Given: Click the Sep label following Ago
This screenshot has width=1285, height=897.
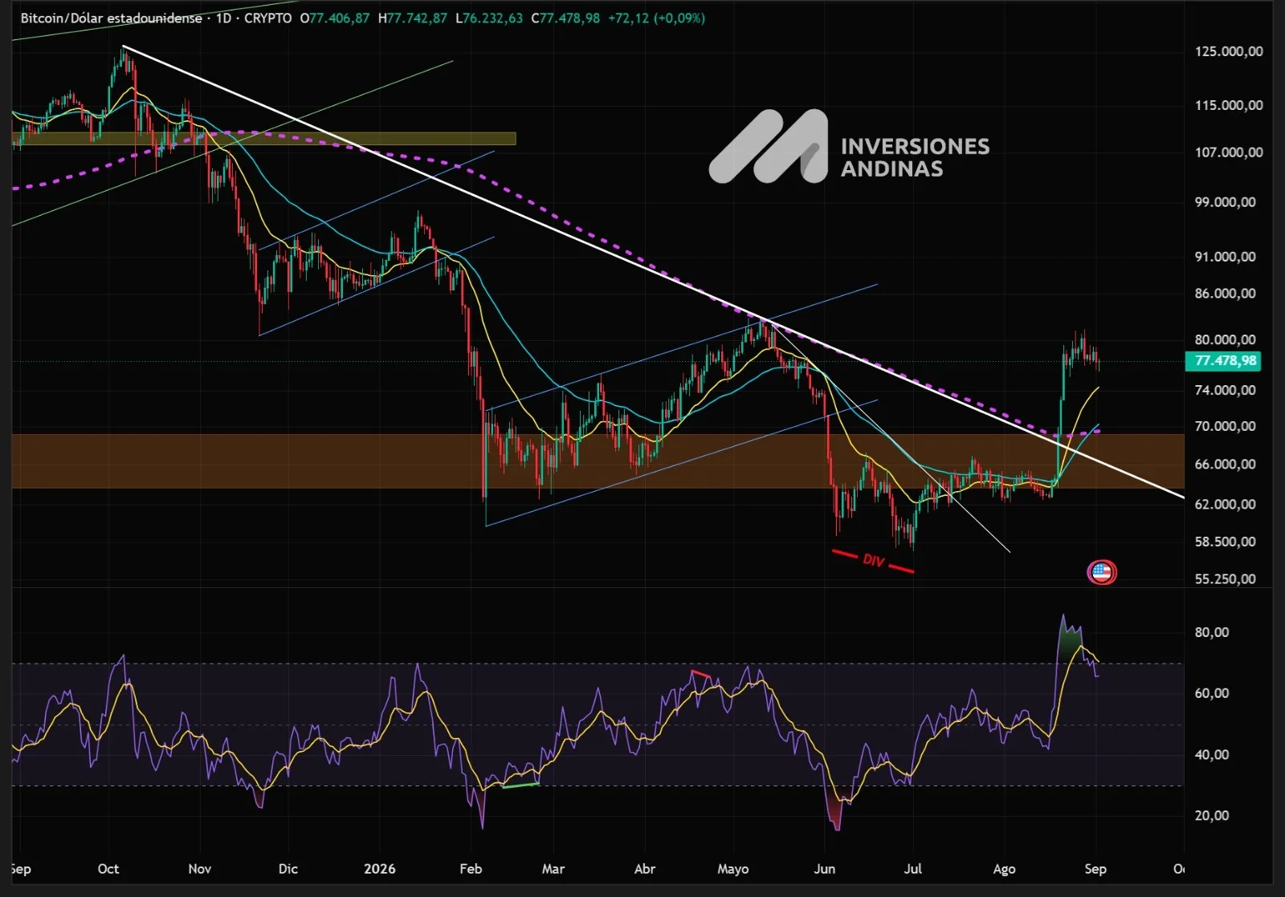Looking at the screenshot, I should [x=1095, y=869].
